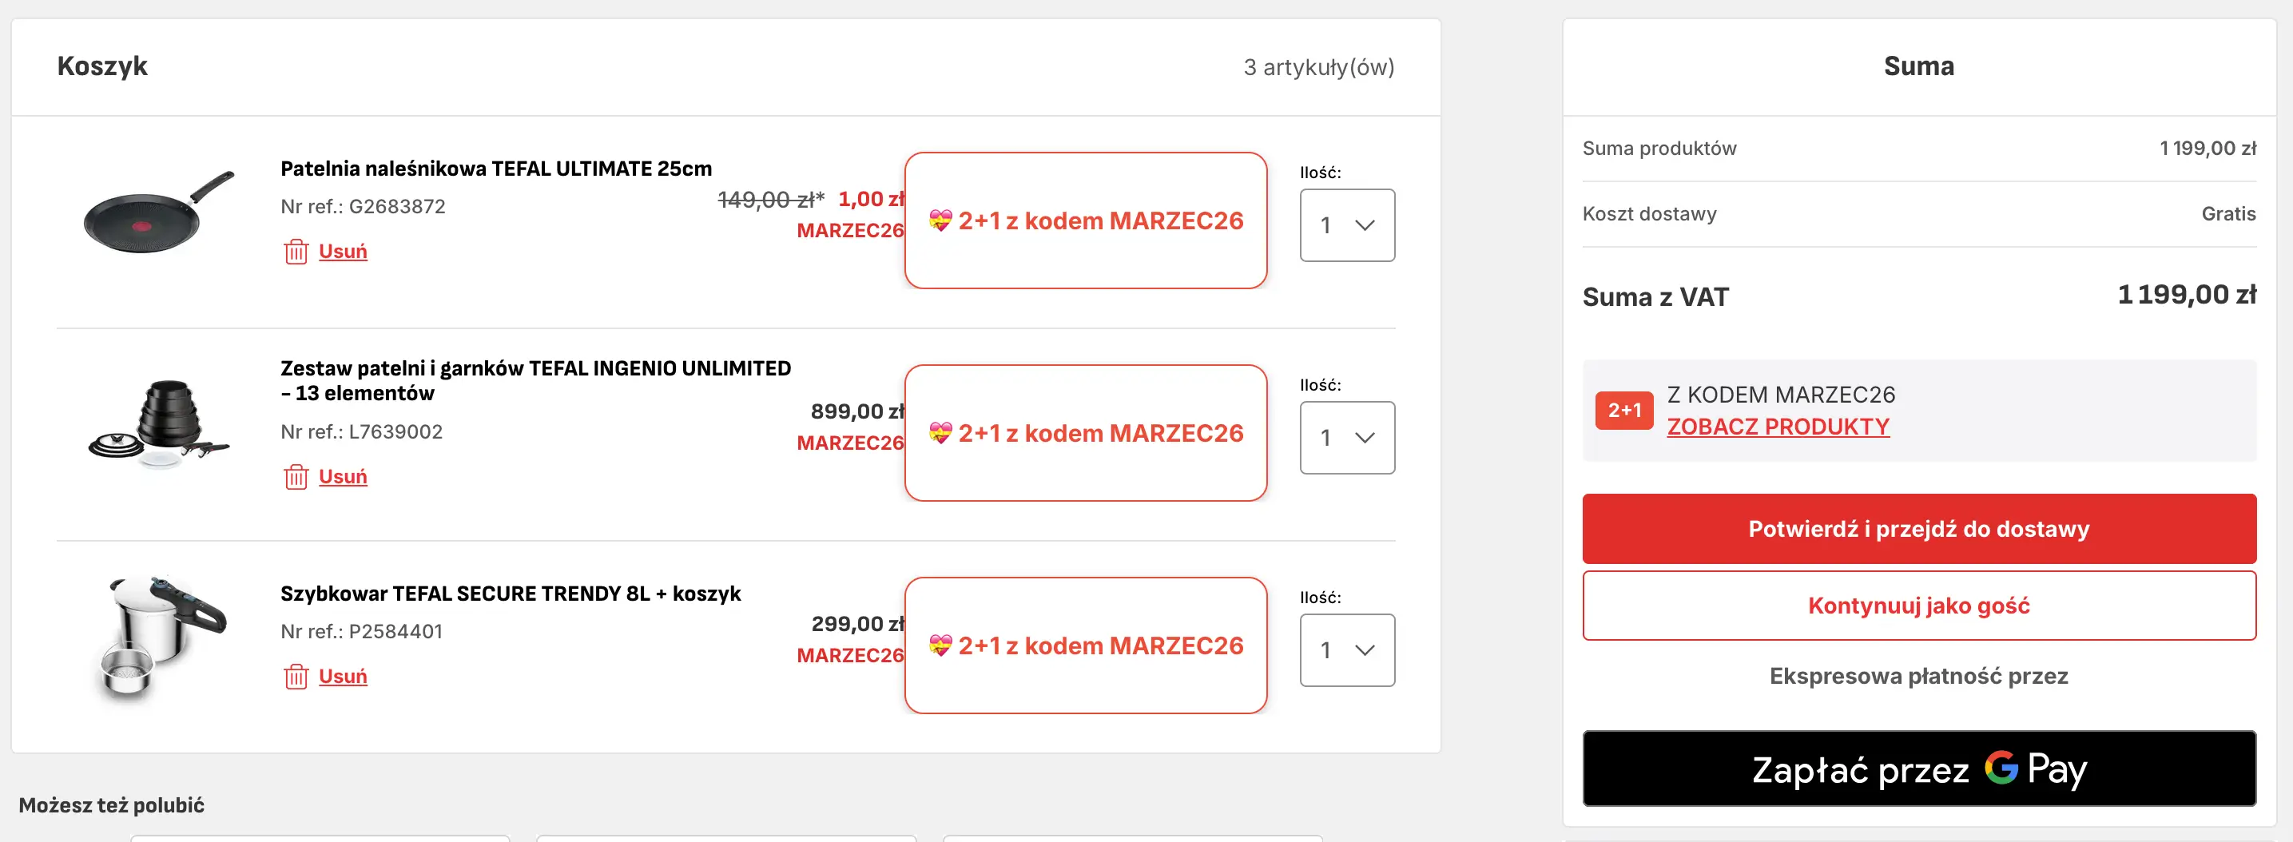This screenshot has height=842, width=2293.
Task: Click trash icon for Zestaw patelni i garnków
Action: click(x=296, y=477)
